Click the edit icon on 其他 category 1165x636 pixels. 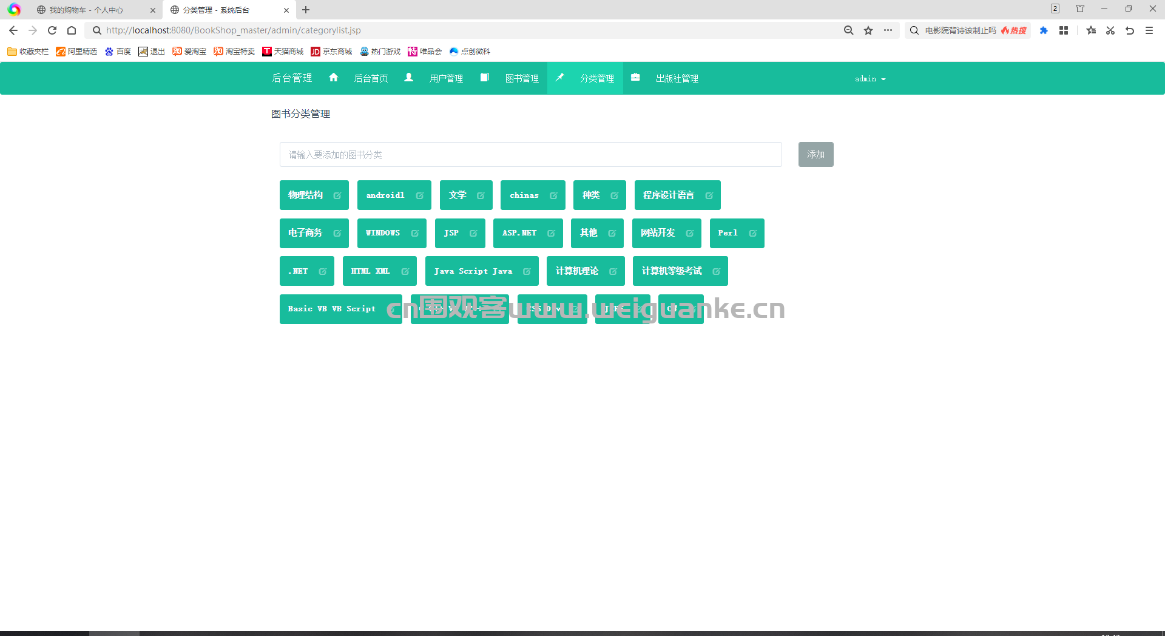coord(612,233)
